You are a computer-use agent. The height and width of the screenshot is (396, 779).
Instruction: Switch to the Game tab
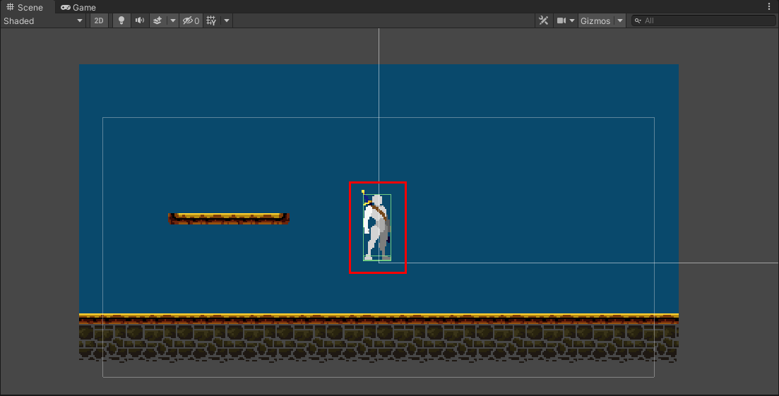pyautogui.click(x=78, y=8)
